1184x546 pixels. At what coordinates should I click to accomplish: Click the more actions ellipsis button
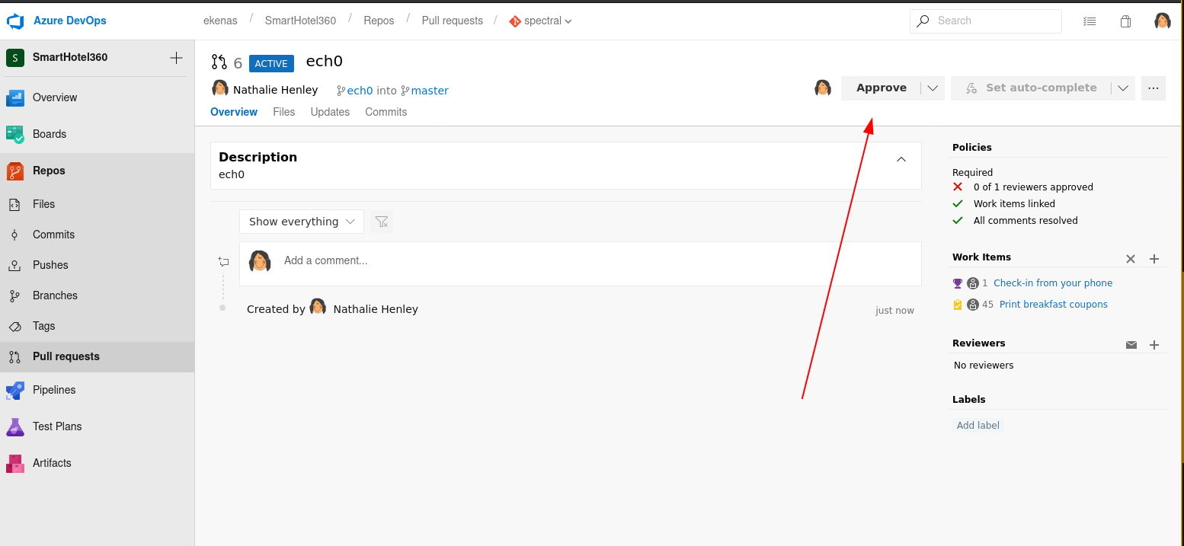pos(1154,88)
